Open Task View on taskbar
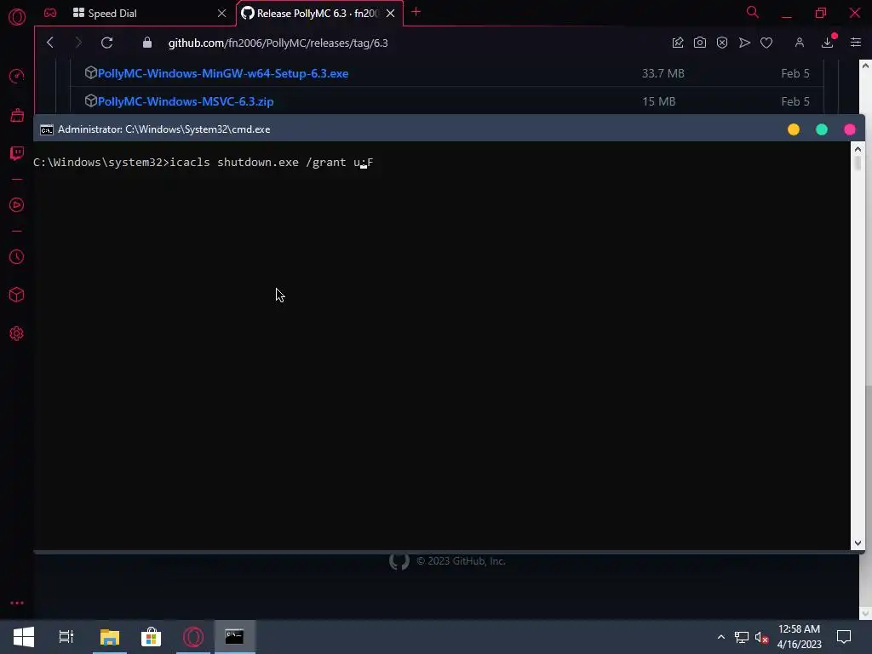The width and height of the screenshot is (872, 654). coord(66,637)
